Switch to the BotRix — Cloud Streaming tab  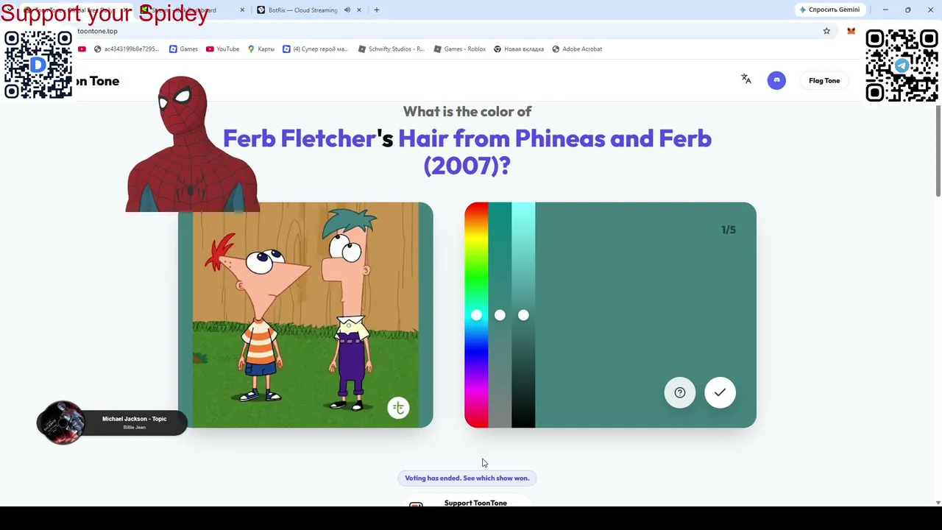click(303, 10)
